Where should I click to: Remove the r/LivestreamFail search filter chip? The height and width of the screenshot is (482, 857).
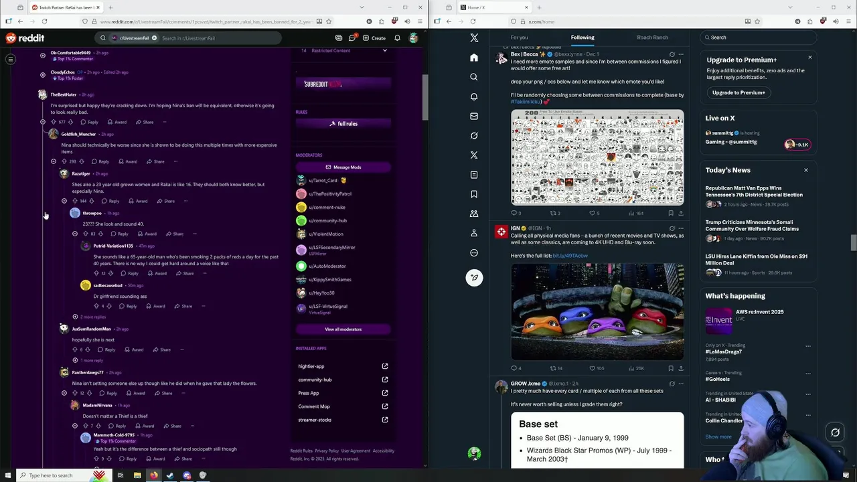pyautogui.click(x=154, y=38)
